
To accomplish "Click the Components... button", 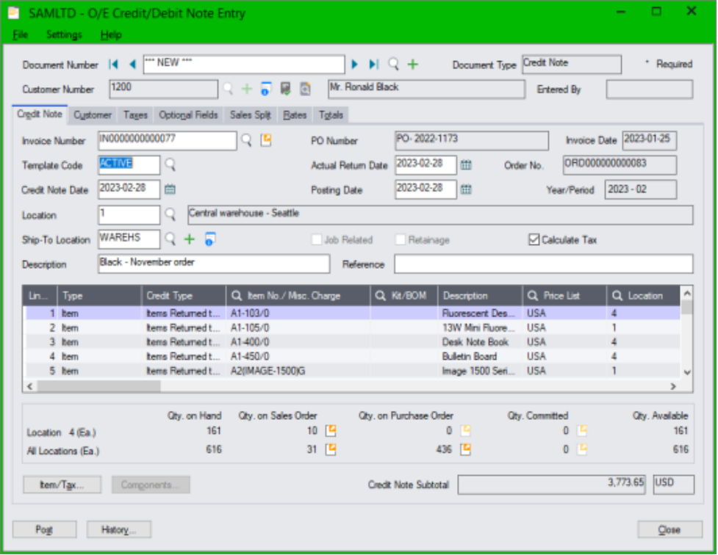I will coord(151,485).
